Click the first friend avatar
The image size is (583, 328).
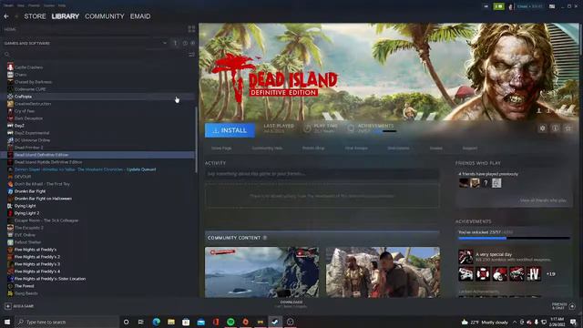coord(464,183)
